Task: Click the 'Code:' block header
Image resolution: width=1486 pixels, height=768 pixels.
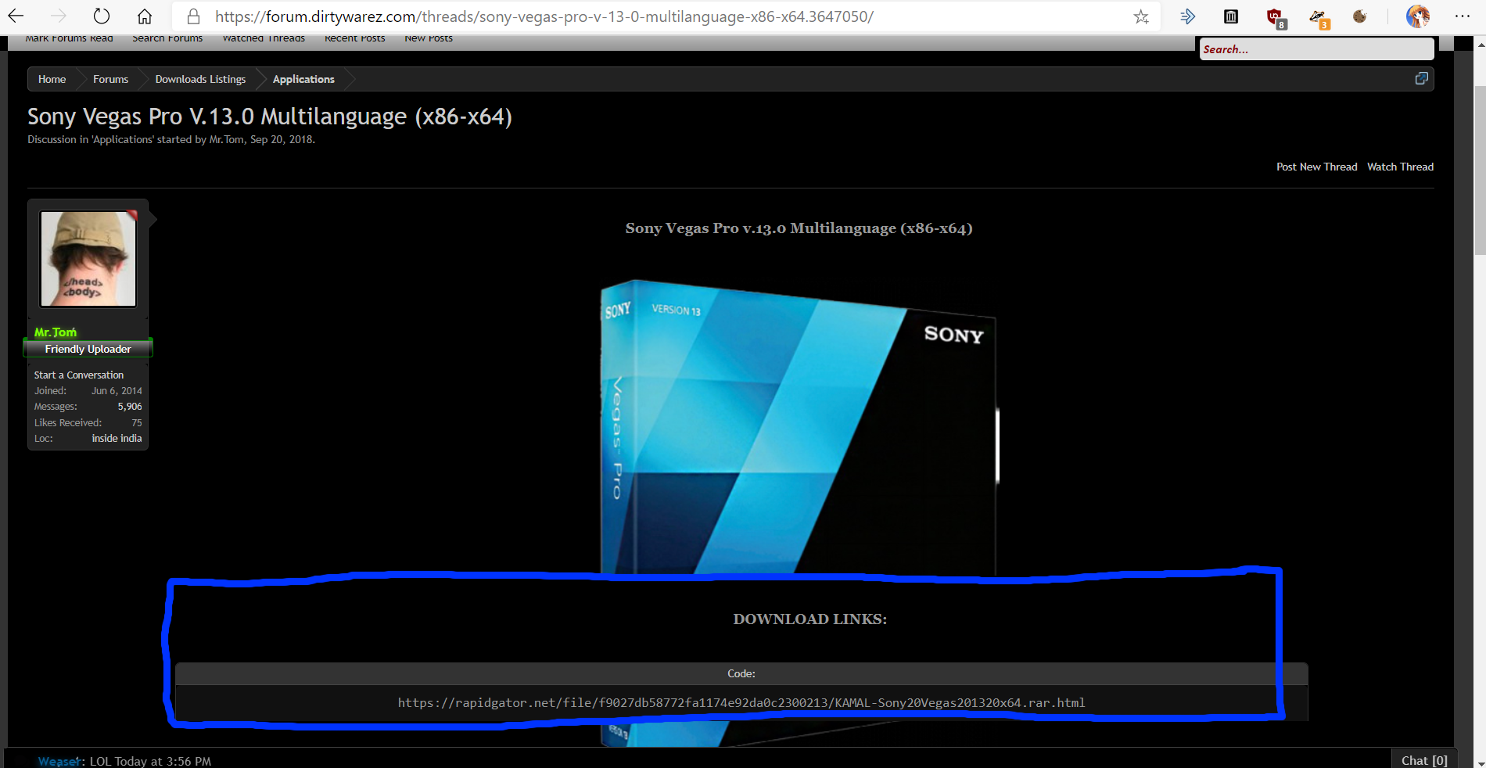Action: [741, 673]
